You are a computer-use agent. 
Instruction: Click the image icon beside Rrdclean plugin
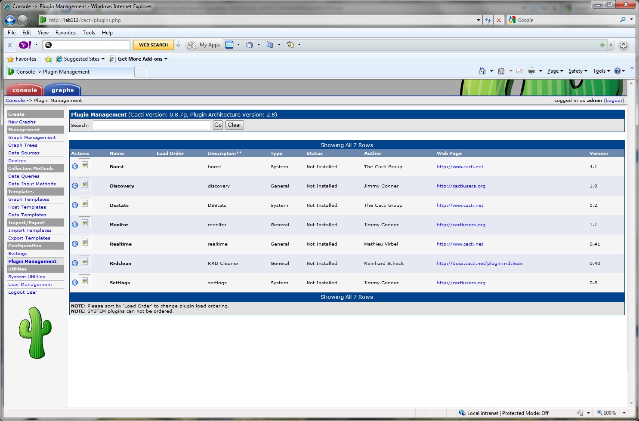point(85,261)
